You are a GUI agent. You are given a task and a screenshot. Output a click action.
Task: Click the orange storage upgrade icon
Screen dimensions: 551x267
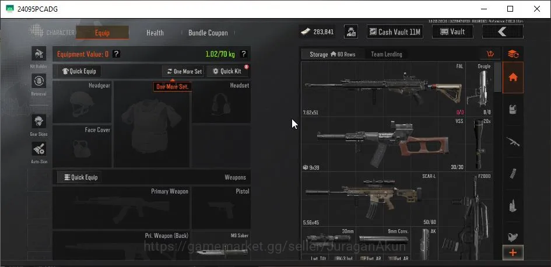(490, 54)
